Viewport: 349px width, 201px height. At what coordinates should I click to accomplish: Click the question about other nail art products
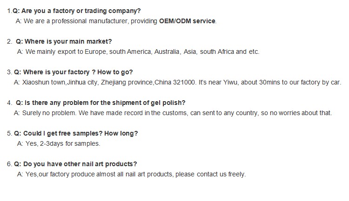click(75, 164)
